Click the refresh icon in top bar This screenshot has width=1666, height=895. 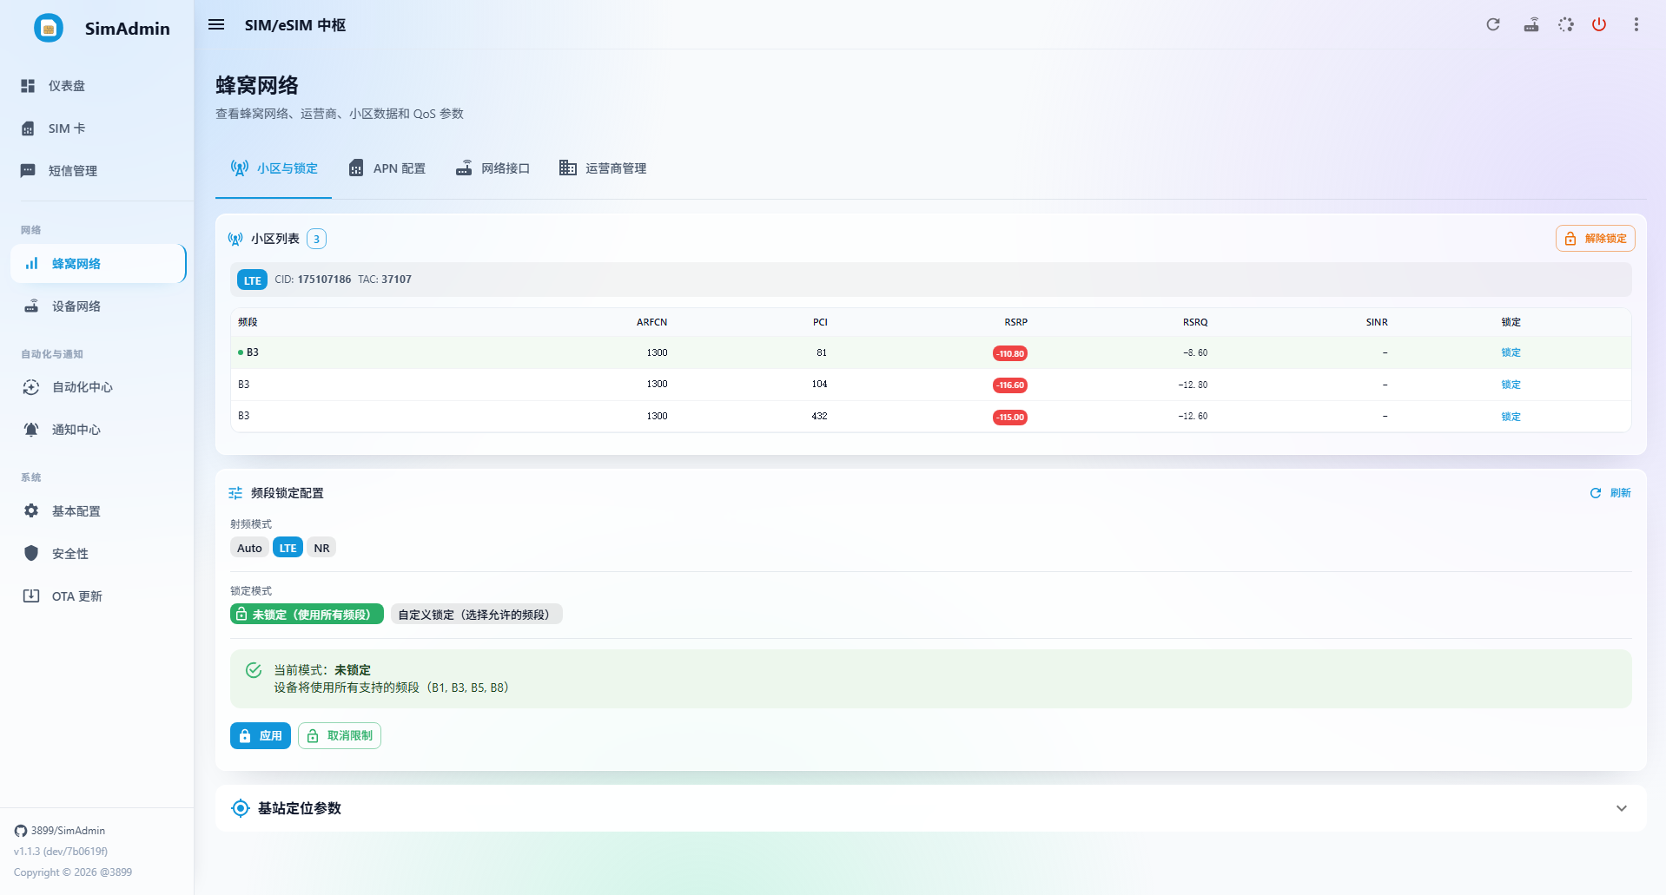tap(1493, 24)
